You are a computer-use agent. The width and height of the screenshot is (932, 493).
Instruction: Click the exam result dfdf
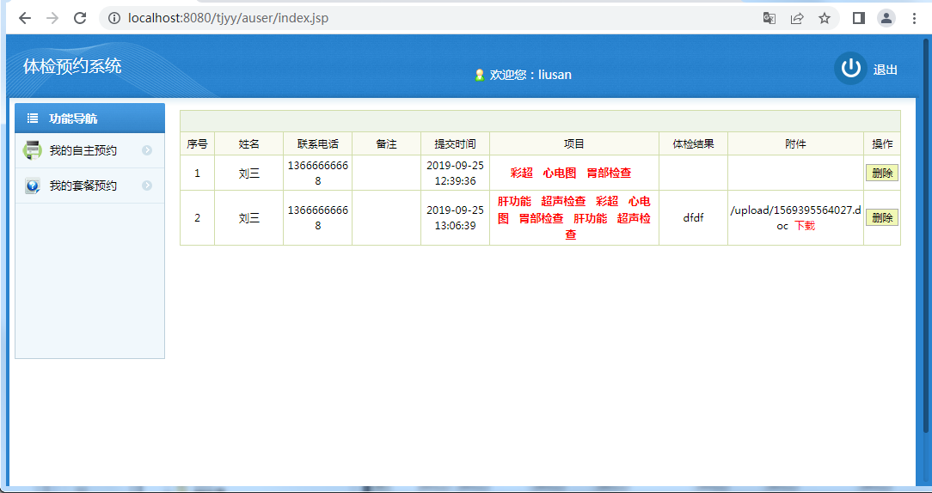point(693,218)
